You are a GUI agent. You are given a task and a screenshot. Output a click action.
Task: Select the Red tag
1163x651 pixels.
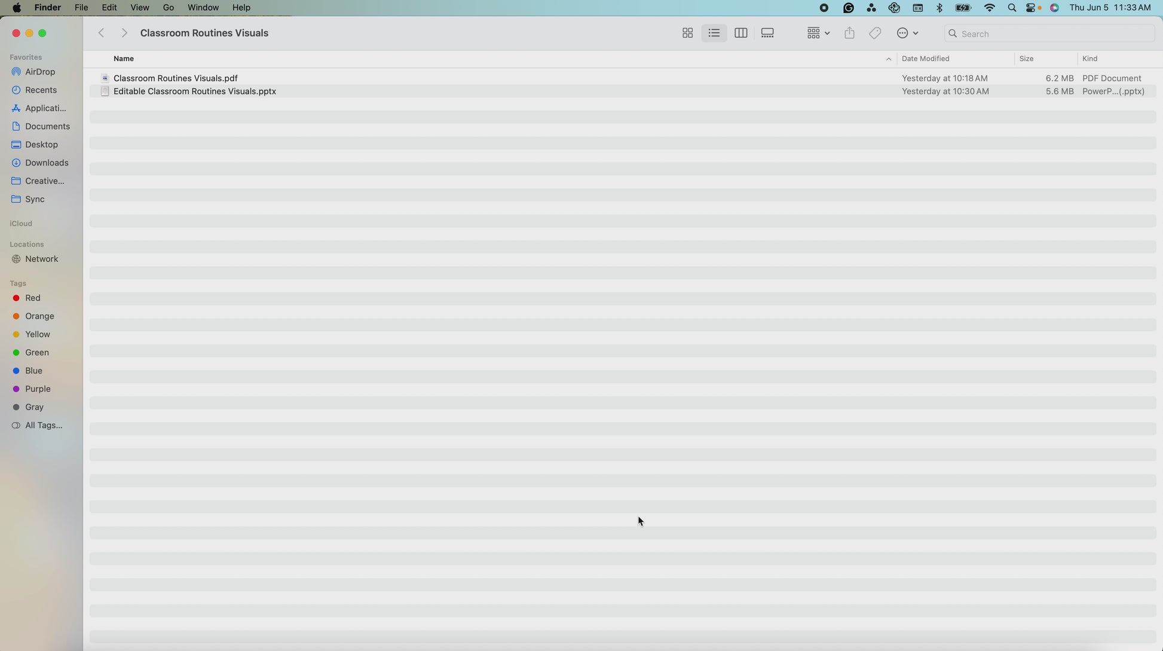tap(32, 298)
